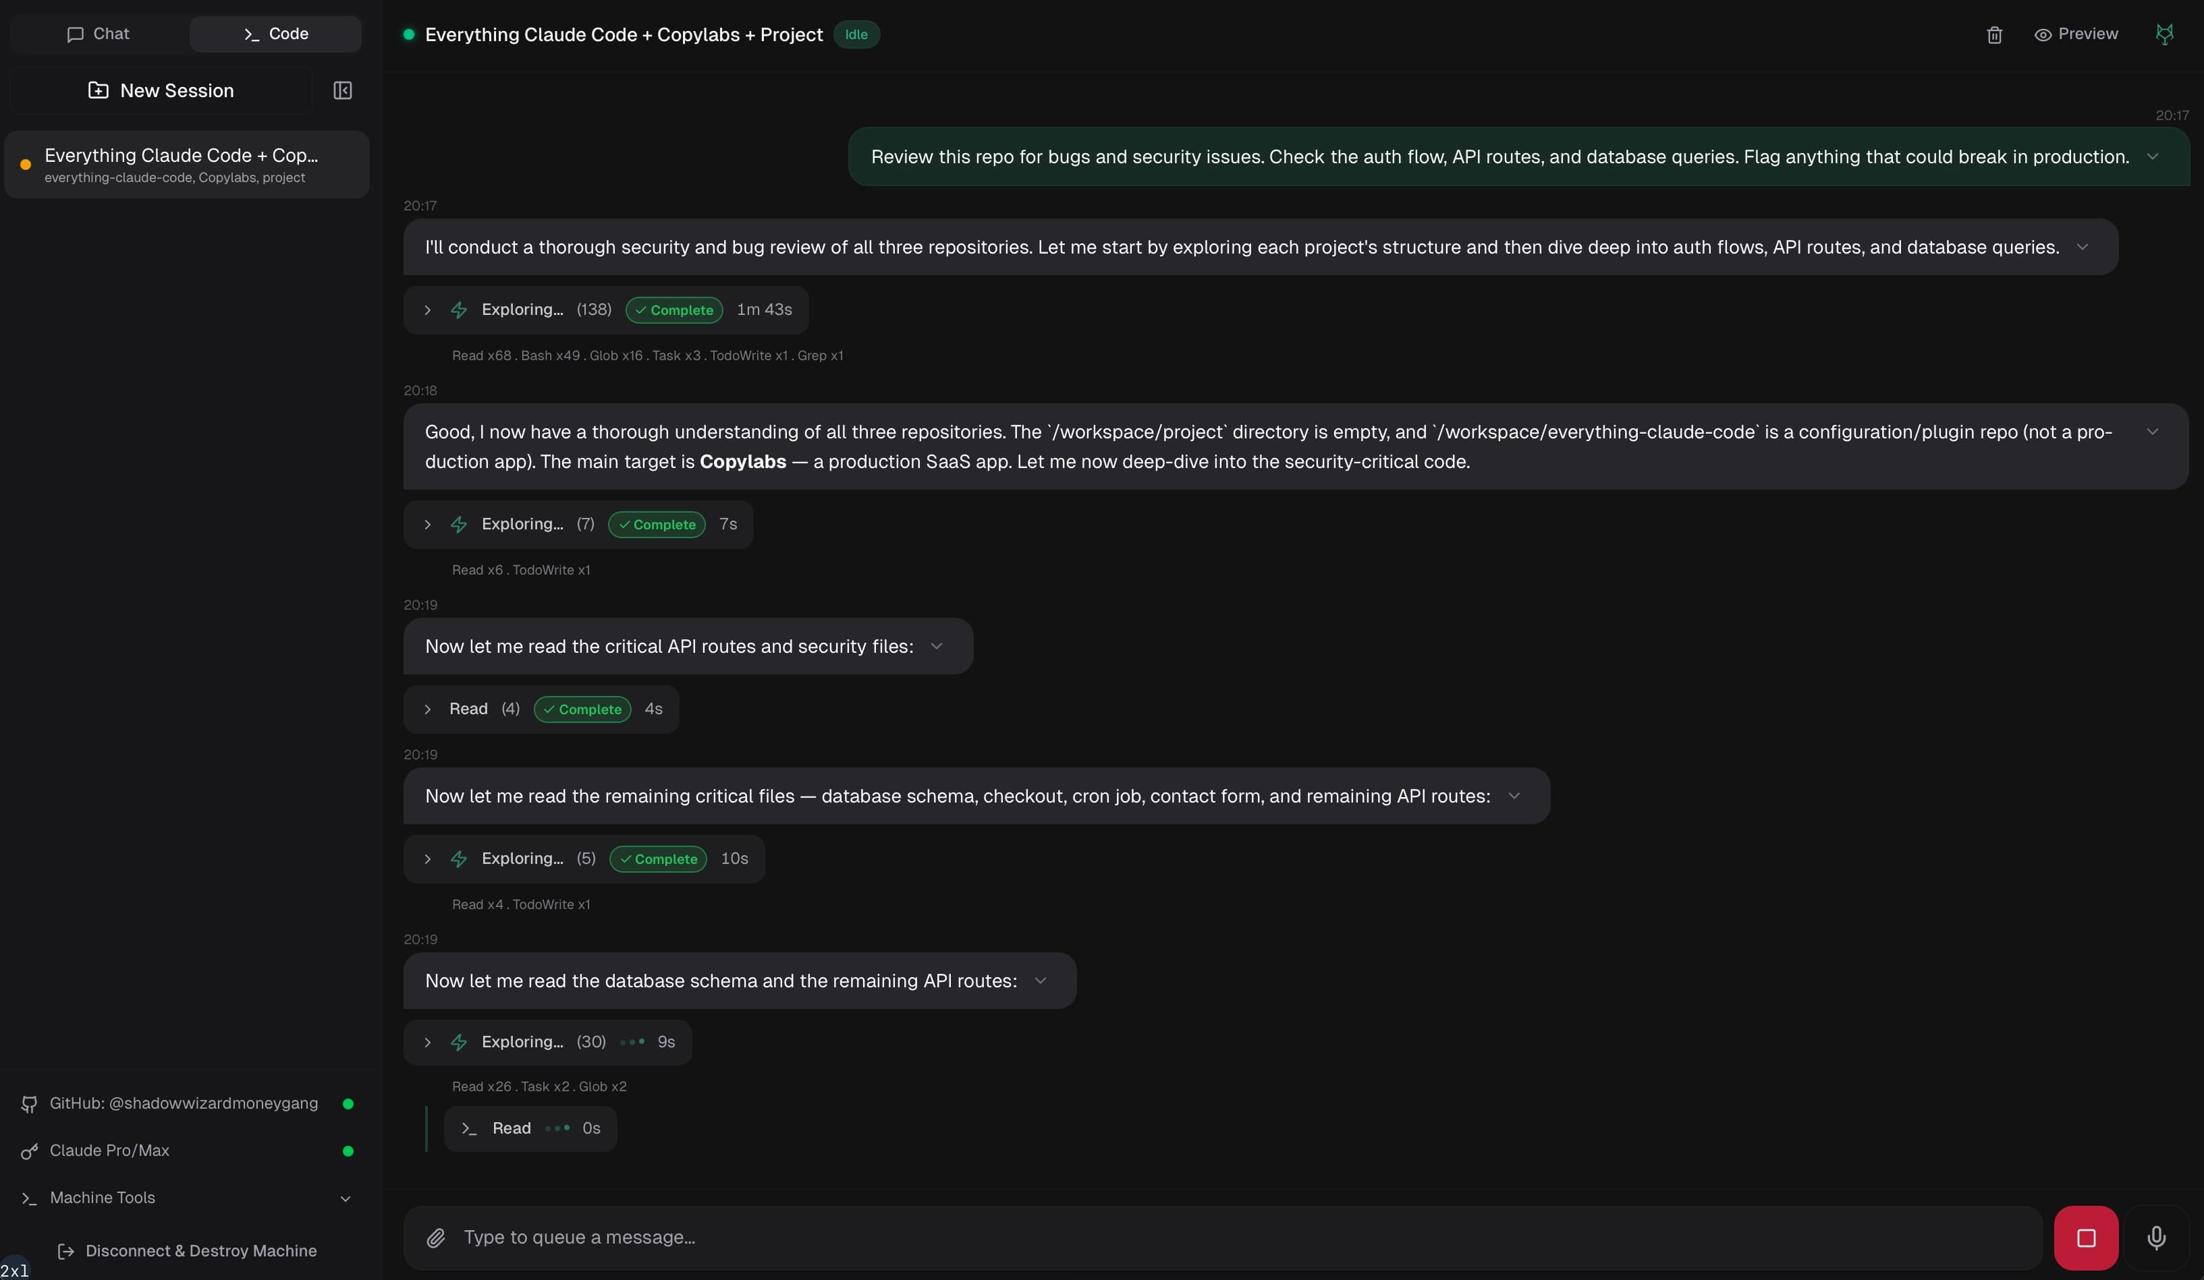Click the Claude Pro/Max key icon
2204x1280 pixels.
coord(29,1151)
